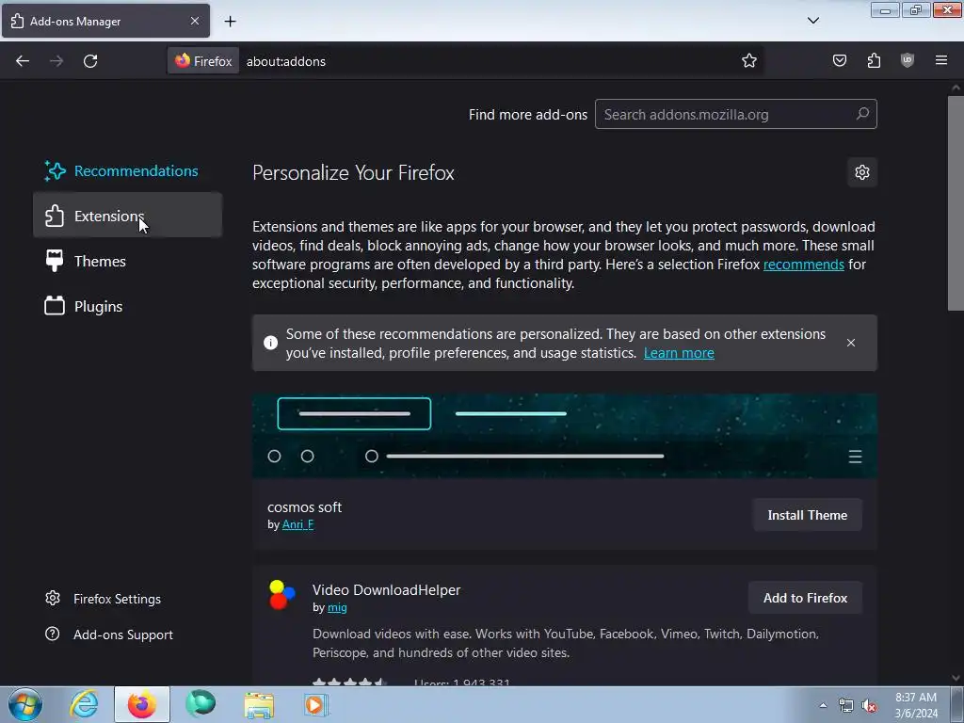Open Plugins category in sidebar
Image resolution: width=964 pixels, height=723 pixels.
[x=127, y=306]
